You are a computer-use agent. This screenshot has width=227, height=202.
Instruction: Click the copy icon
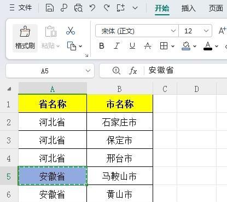tap(72, 46)
